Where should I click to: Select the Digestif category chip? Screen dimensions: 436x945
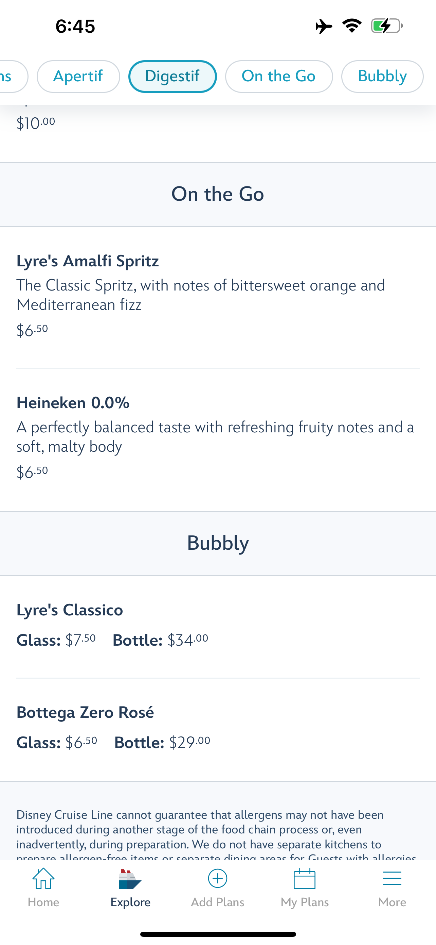pos(172,76)
